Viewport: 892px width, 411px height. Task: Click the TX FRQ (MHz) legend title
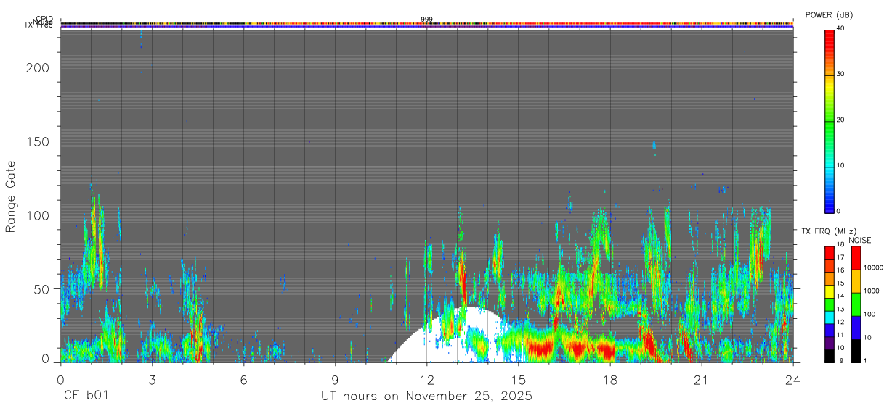click(x=828, y=231)
